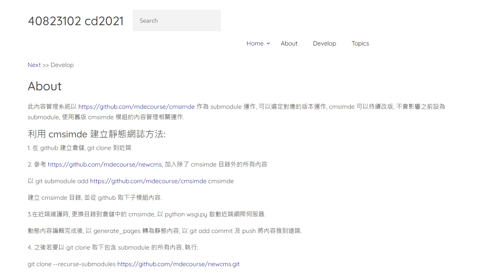Open the Home menu item

pyautogui.click(x=255, y=43)
